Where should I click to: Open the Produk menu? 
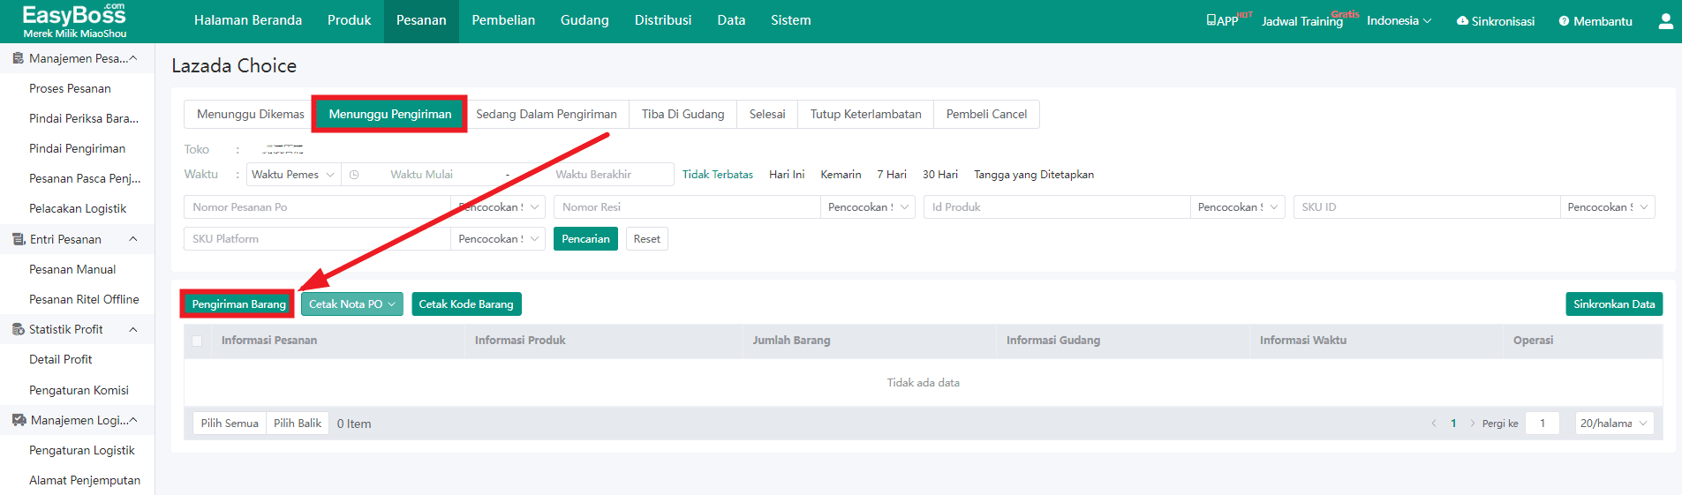pos(349,20)
